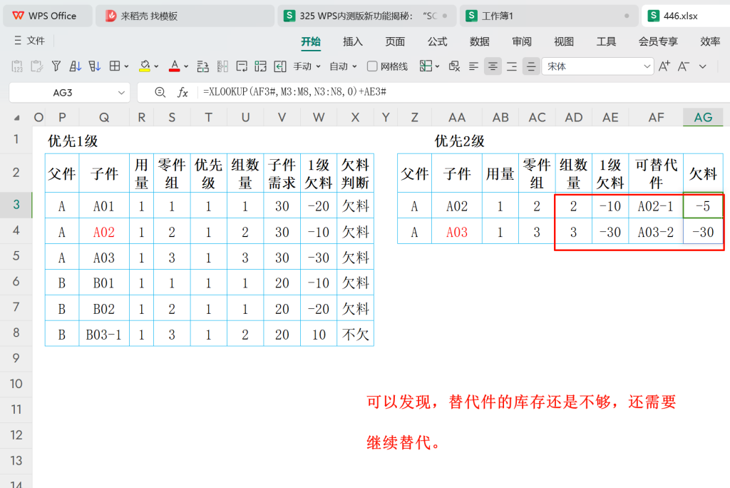Open the fill color dropdown arrow
Image resolution: width=730 pixels, height=488 pixels.
[x=156, y=66]
